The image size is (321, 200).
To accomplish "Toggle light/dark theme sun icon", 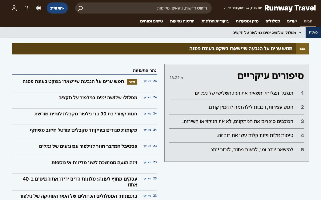I will pos(39,8).
